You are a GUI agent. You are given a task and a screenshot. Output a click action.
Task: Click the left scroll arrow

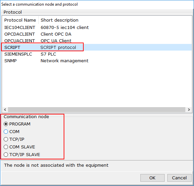coord(5,109)
